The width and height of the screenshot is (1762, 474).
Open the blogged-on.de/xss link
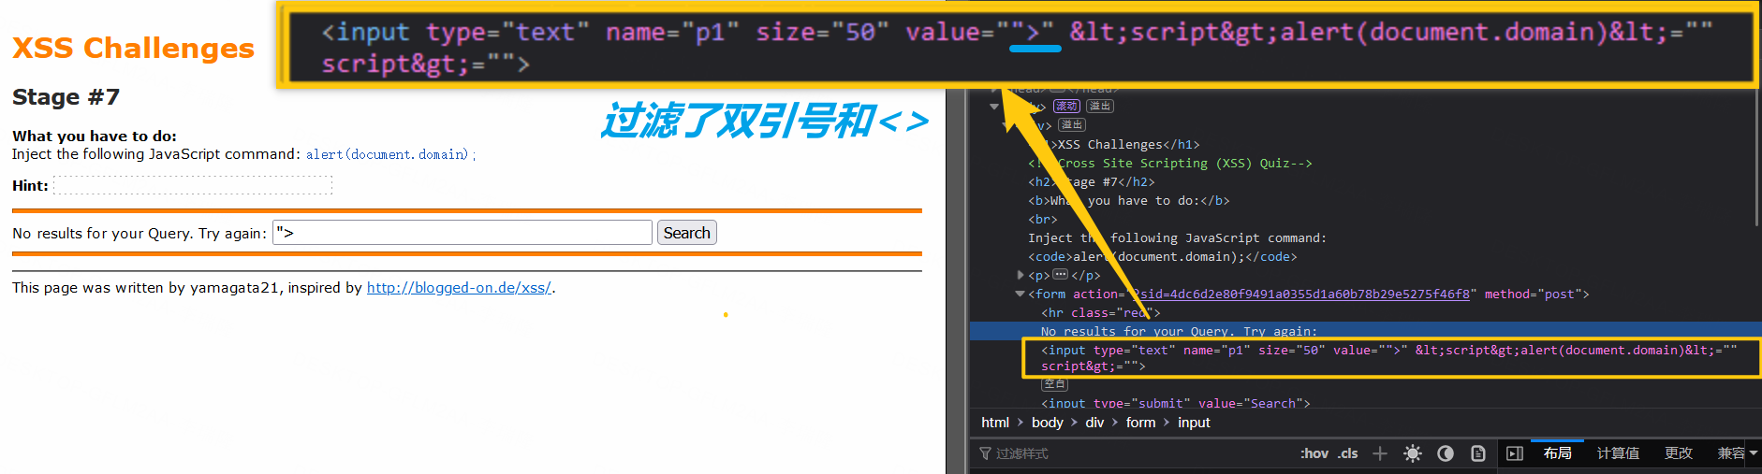pyautogui.click(x=459, y=288)
